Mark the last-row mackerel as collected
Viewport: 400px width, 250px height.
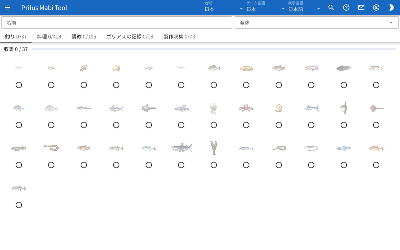19,205
